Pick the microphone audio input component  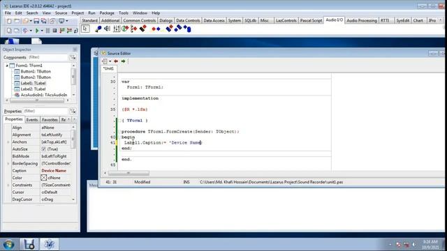[x=98, y=29]
